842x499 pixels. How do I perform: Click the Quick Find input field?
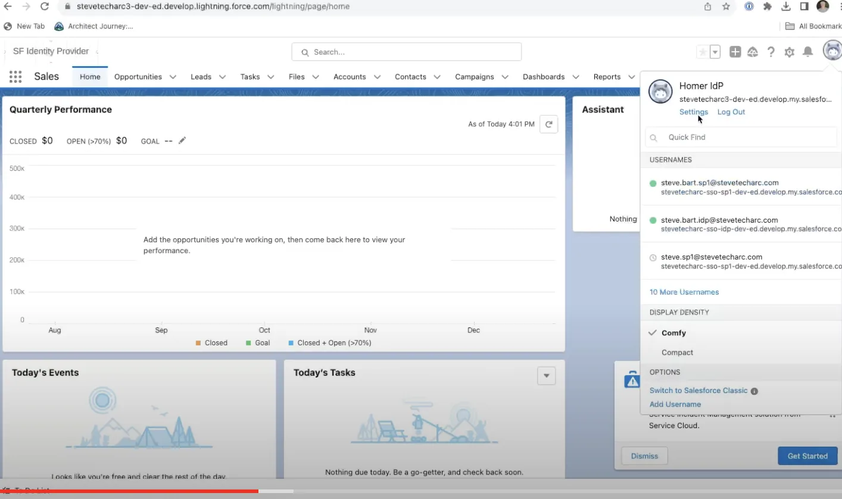(x=741, y=137)
